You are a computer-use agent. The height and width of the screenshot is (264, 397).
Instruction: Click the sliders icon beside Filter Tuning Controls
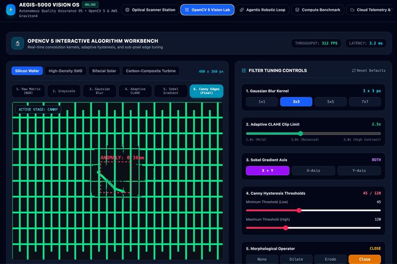(x=243, y=70)
